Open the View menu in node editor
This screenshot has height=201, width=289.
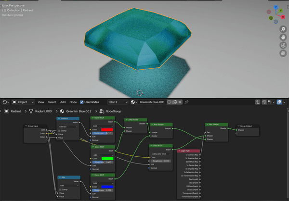(x=41, y=102)
